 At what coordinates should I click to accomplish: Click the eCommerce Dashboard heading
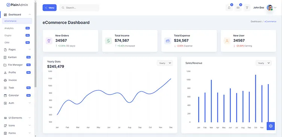point(66,23)
